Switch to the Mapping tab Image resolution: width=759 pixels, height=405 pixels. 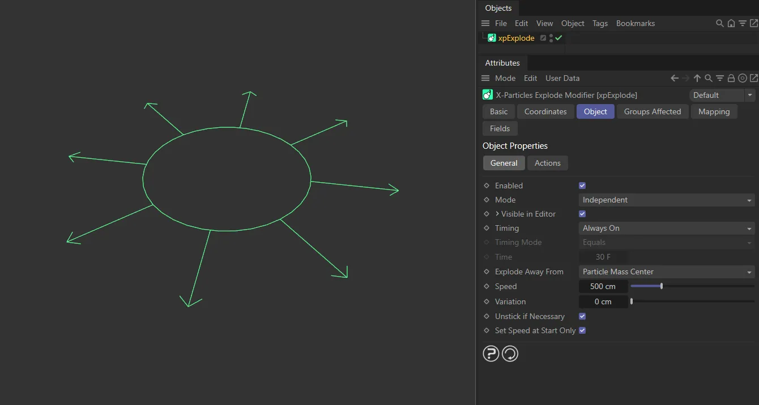click(x=714, y=111)
